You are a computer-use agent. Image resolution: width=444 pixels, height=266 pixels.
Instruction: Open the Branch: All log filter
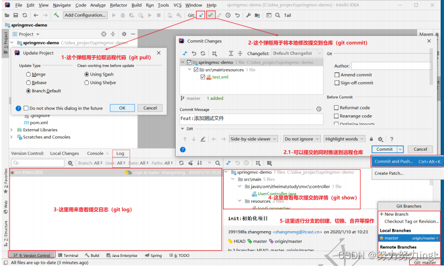click(90, 163)
